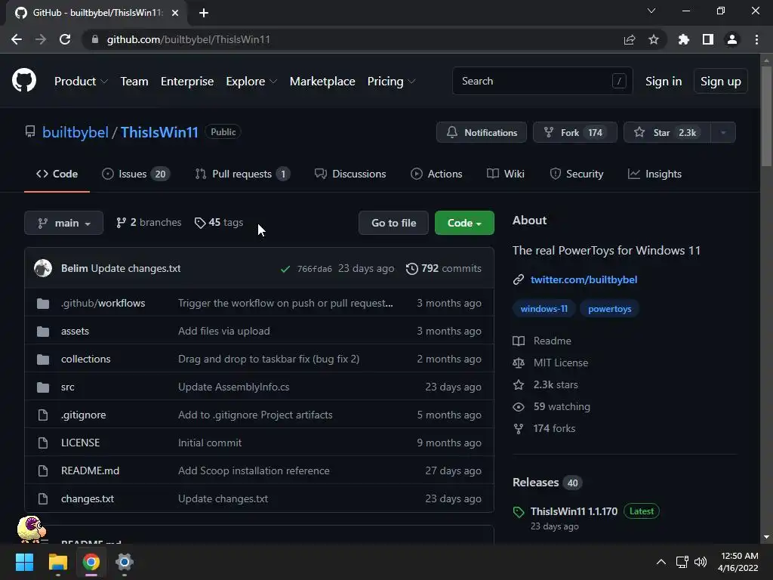Open the assets folder

[x=75, y=331]
